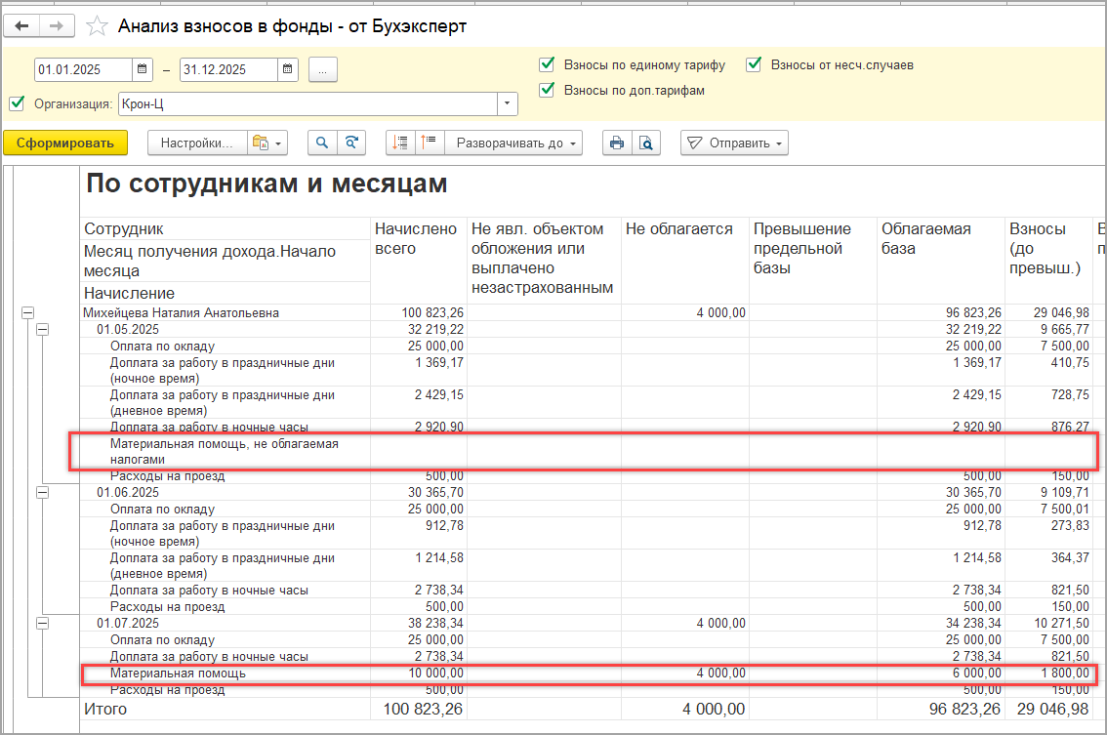Click the 01.06.2025 row label
Viewport: 1107px width, 735px height.
(x=128, y=493)
